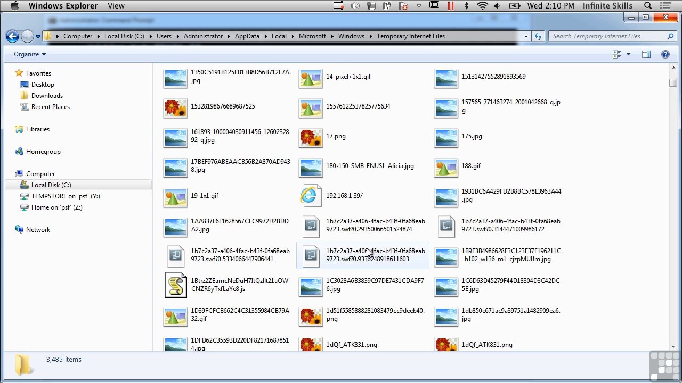Click the scrollbar up arrow
This screenshot has height=383, width=682.
(673, 68)
